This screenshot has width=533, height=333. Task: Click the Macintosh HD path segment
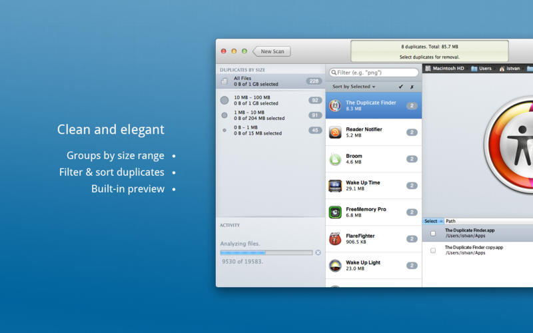click(x=444, y=69)
